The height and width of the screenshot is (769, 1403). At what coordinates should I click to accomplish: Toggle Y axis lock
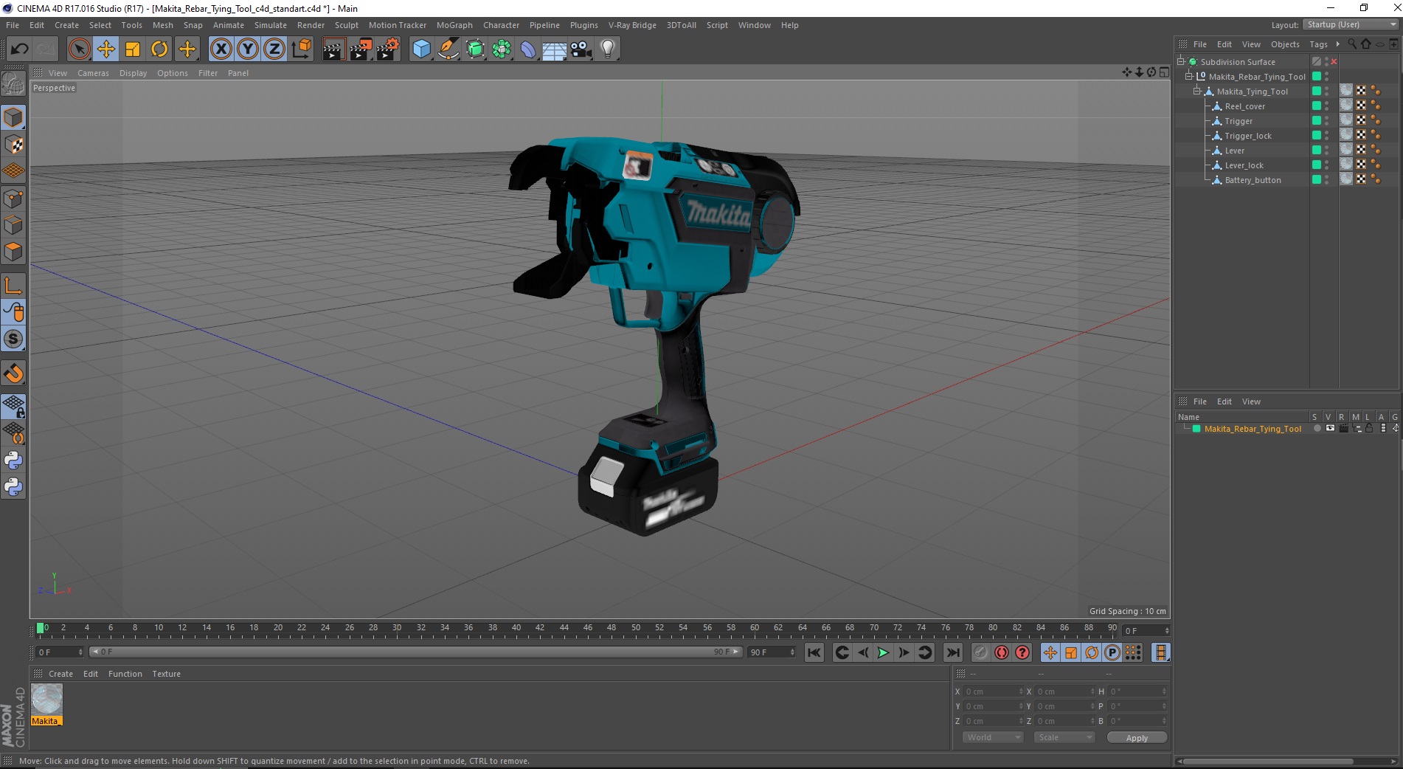(248, 49)
